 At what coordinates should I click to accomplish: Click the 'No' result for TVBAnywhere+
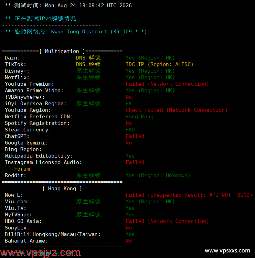pos(129,97)
